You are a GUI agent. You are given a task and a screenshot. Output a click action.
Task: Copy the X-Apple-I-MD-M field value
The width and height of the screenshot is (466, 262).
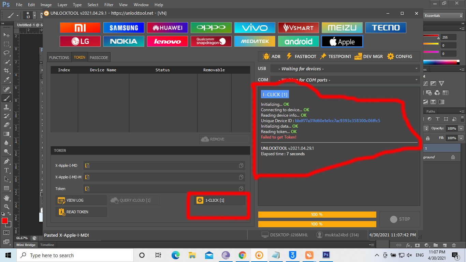click(x=241, y=177)
